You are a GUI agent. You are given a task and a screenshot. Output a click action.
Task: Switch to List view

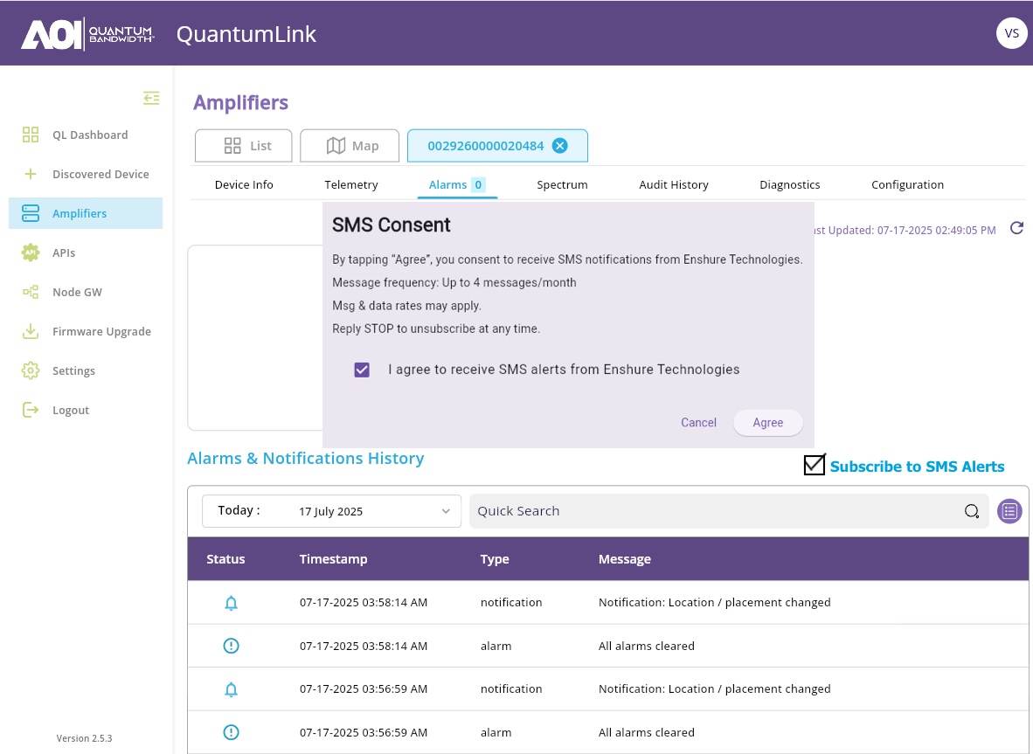click(x=244, y=146)
